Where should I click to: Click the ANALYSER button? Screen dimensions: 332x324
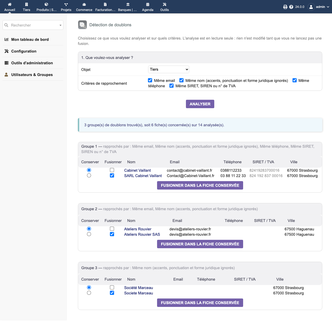coord(200,104)
